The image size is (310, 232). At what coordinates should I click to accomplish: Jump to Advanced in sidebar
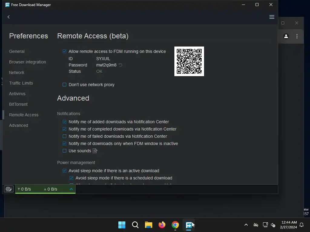click(x=18, y=125)
